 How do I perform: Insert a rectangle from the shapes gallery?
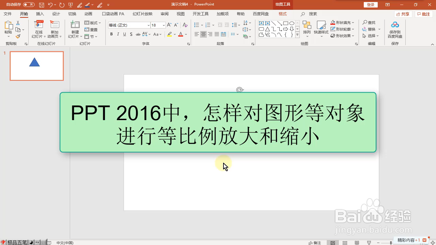(x=286, y=23)
